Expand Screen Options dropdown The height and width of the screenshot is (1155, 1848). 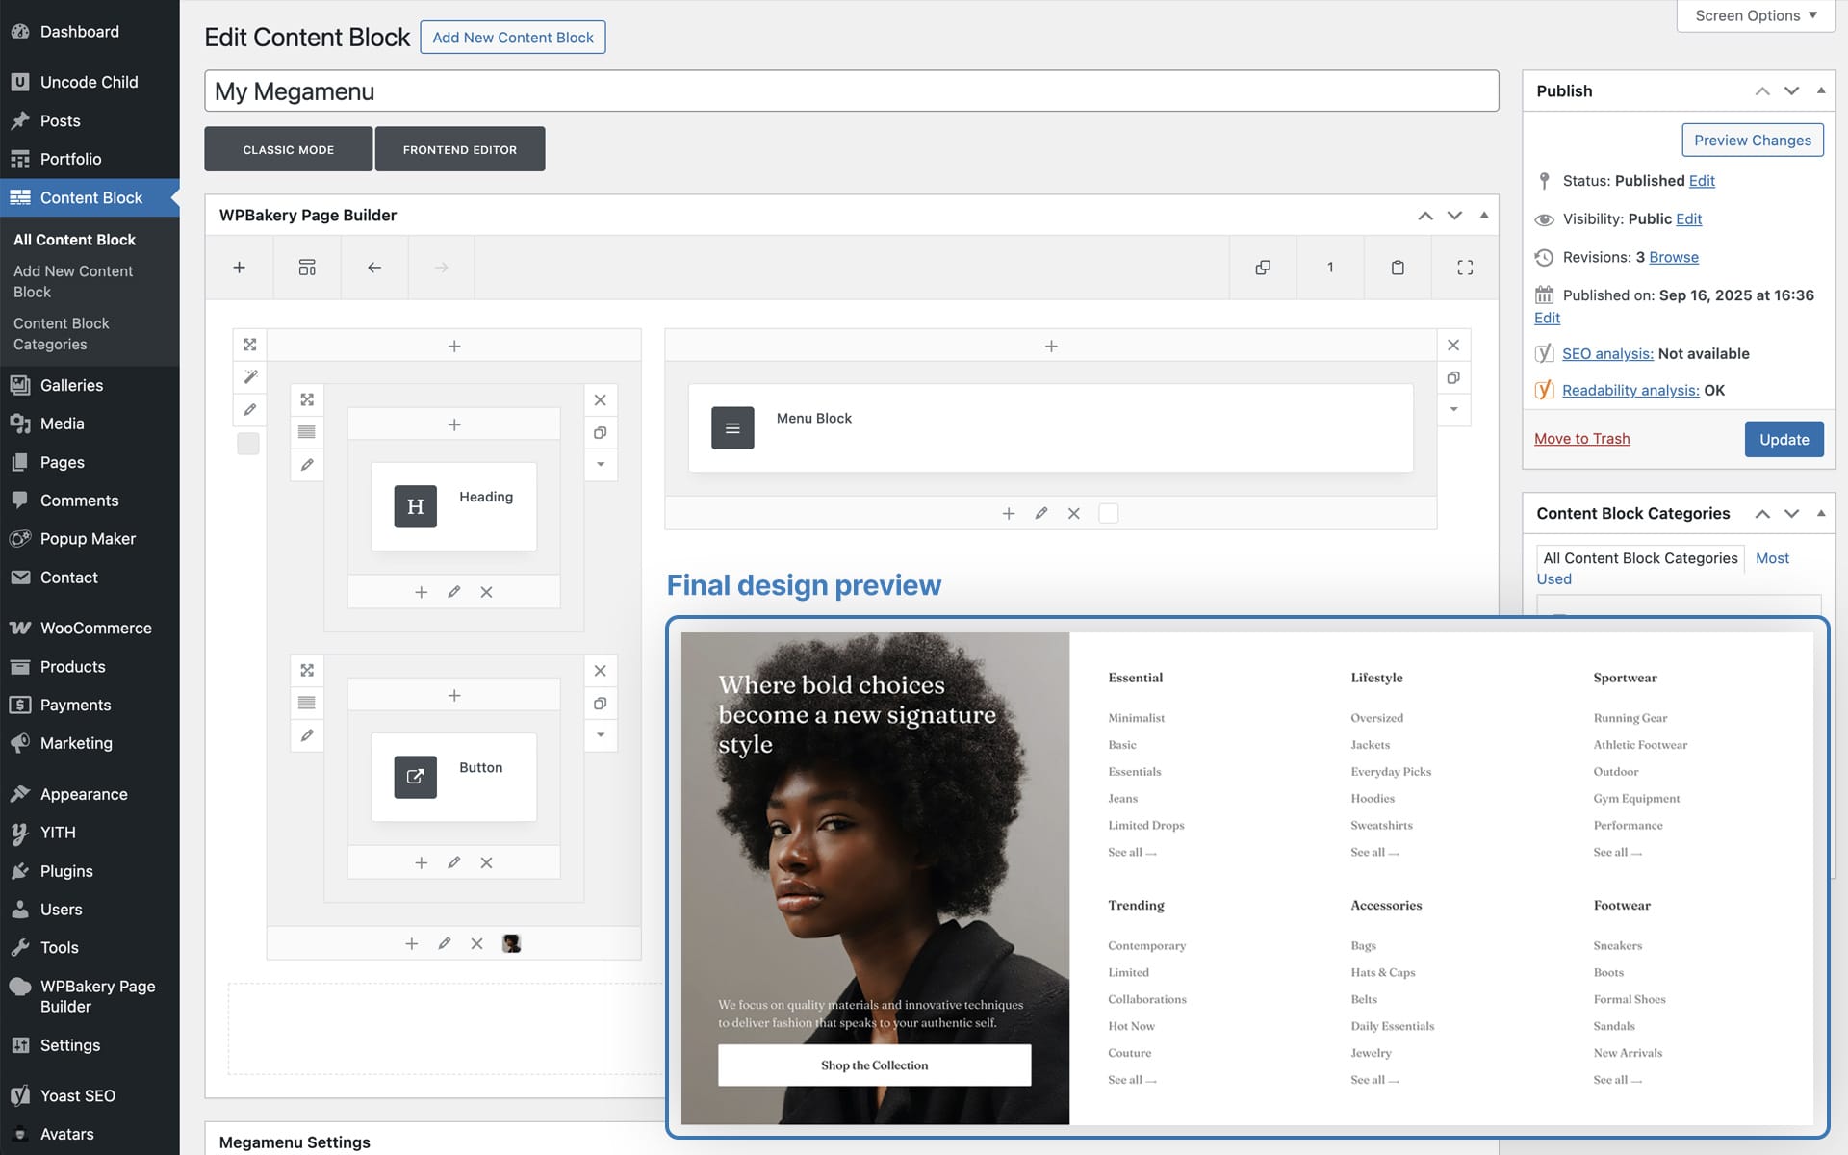[x=1756, y=15]
